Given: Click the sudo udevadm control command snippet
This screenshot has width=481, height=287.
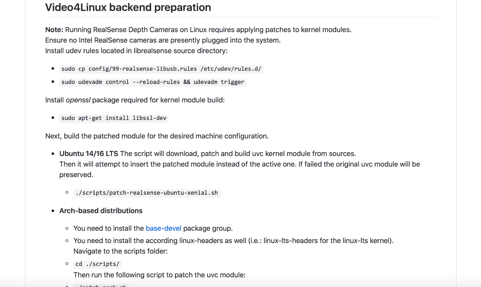Looking at the screenshot, I should tap(153, 82).
